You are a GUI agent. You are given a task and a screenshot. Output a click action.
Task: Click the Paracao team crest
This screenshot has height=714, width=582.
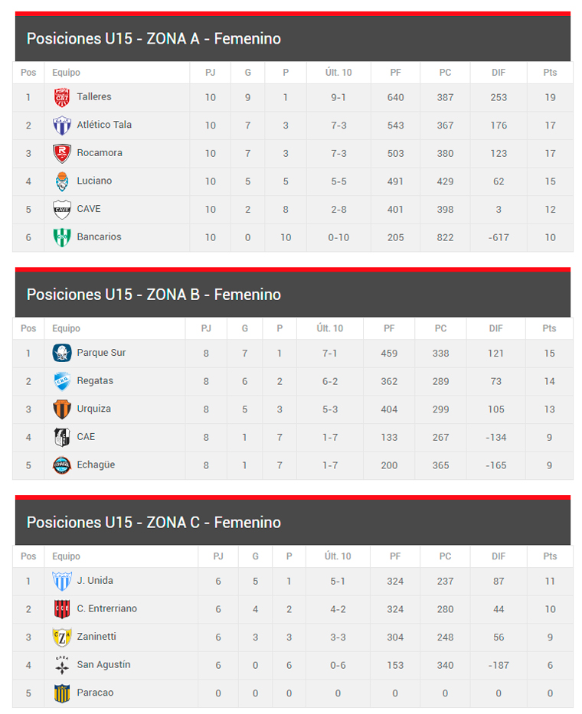point(62,693)
